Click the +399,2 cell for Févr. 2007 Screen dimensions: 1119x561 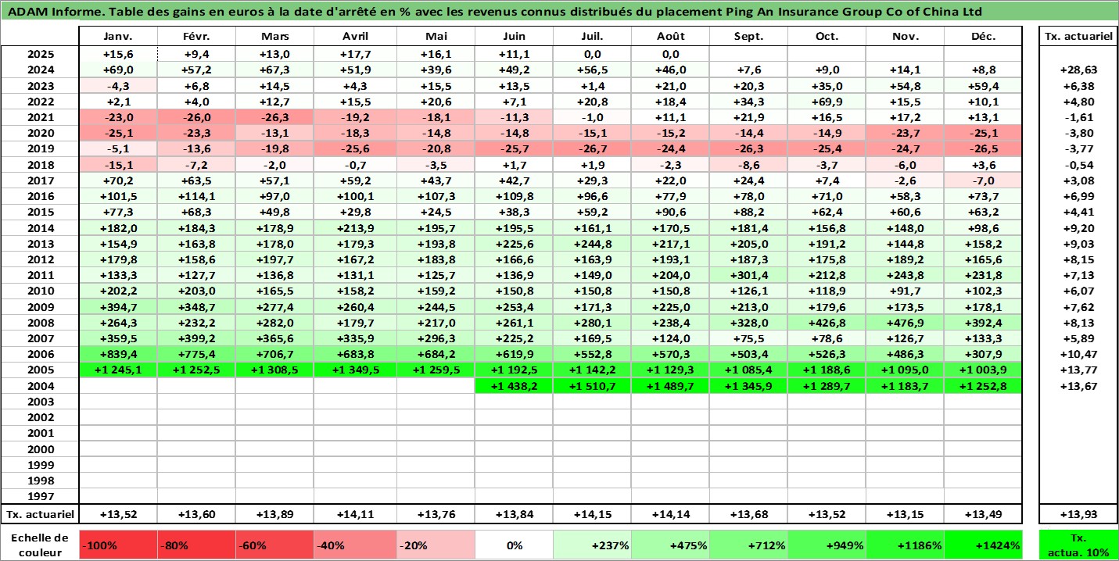click(x=197, y=338)
